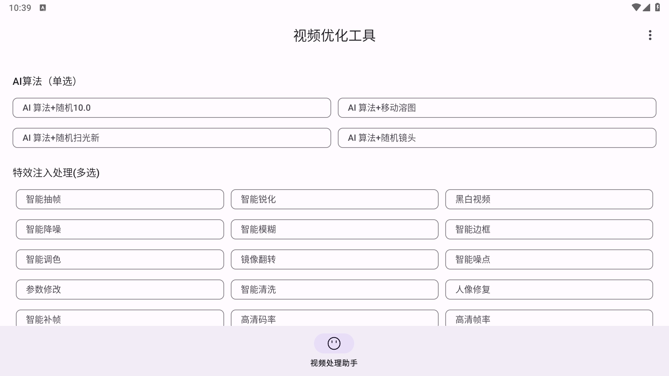669x376 pixels.
Task: Toggle 黑白视频 effect
Action: 549,199
